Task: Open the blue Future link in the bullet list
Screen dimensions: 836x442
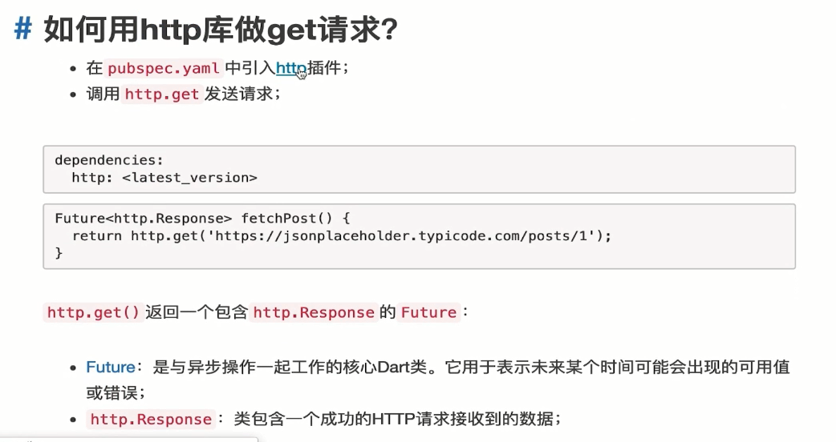Action: click(x=110, y=368)
